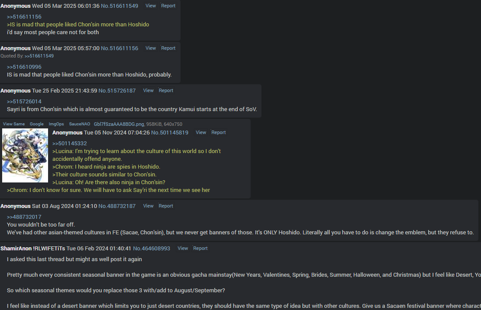Search image with Google link
Image resolution: width=481 pixels, height=310 pixels.
click(36, 124)
